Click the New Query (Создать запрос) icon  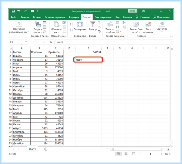coord(38,24)
